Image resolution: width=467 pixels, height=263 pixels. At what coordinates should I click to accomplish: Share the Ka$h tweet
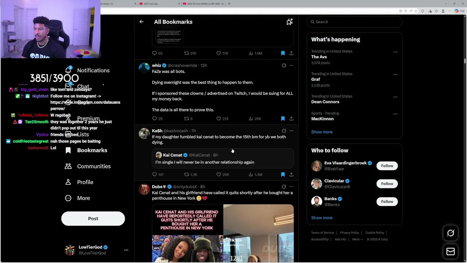[x=291, y=175]
